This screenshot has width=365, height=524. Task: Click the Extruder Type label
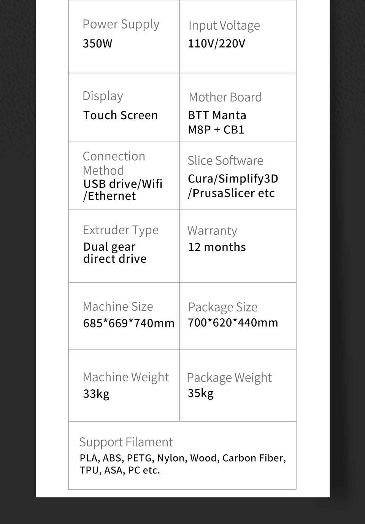point(121,230)
